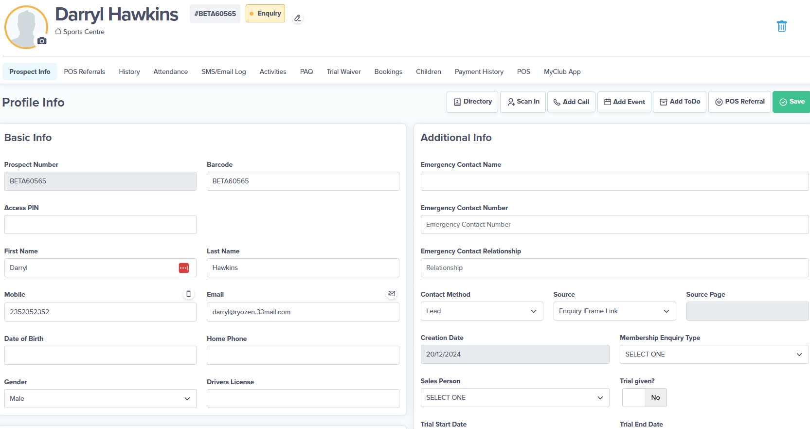Click the Source Page field
The image size is (810, 429).
point(747,311)
